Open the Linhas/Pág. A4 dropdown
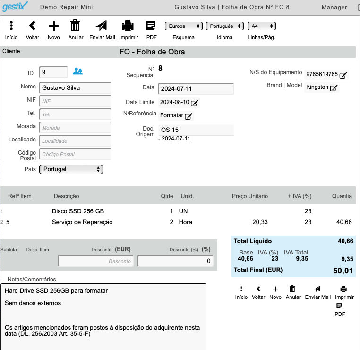 tap(262, 26)
